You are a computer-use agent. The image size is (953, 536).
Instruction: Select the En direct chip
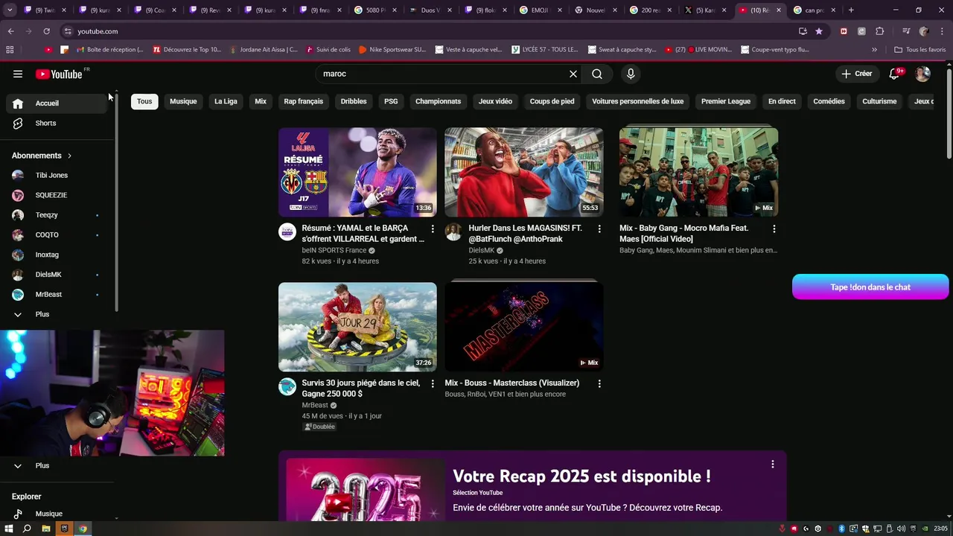(782, 101)
